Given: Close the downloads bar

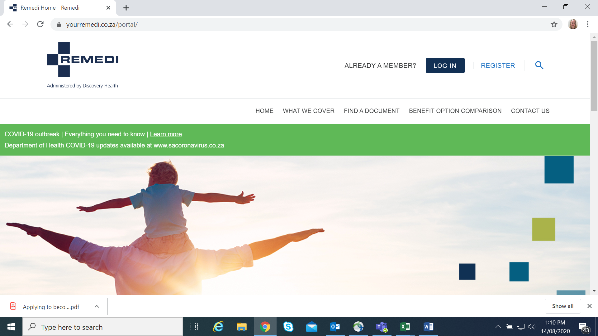Looking at the screenshot, I should [589, 306].
